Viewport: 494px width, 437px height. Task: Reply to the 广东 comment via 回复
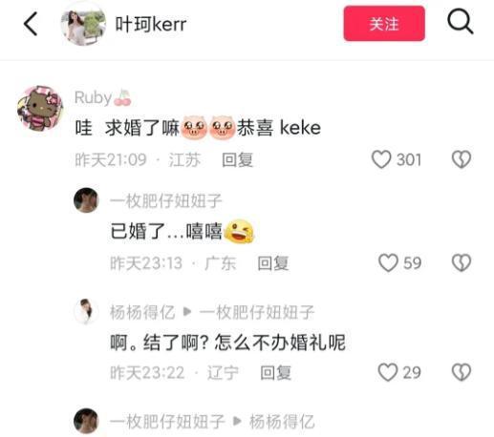click(273, 263)
